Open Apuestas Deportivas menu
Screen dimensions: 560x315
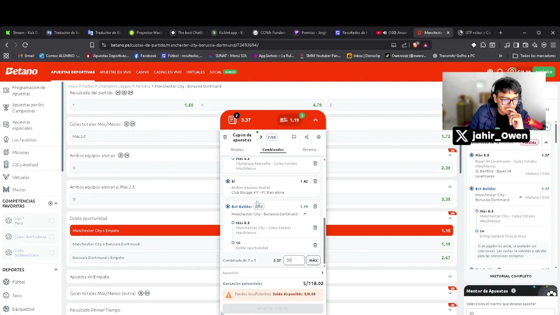[x=73, y=72]
